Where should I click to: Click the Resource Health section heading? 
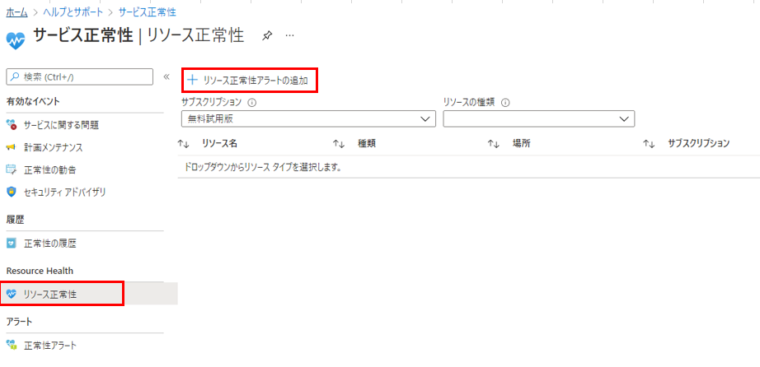click(x=40, y=270)
